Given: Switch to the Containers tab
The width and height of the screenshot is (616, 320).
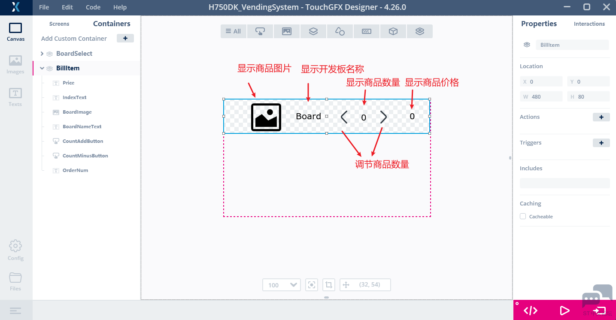Looking at the screenshot, I should 112,24.
